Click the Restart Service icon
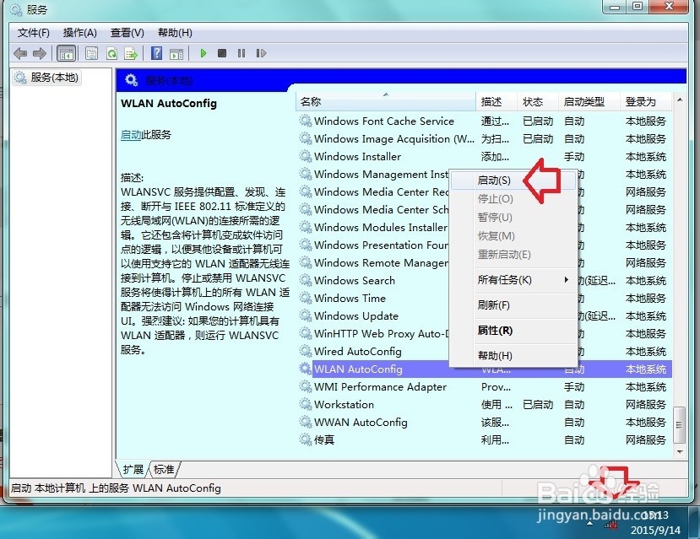 tap(261, 53)
